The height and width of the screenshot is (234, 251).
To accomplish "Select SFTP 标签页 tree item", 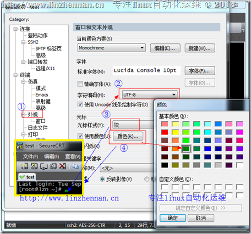I will point(48,48).
